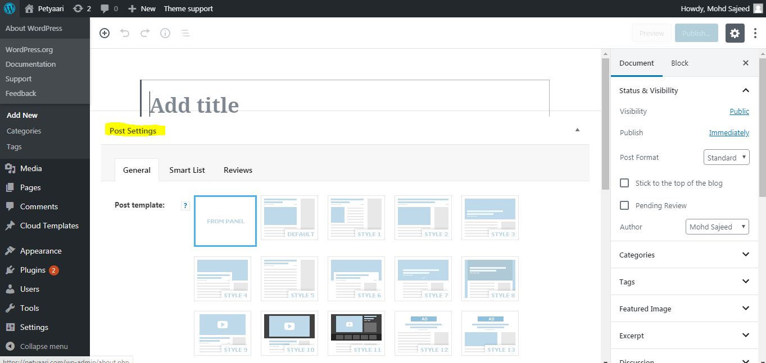Collapse the Status & Visibility section
Image resolution: width=766 pixels, height=363 pixels.
tap(685, 90)
